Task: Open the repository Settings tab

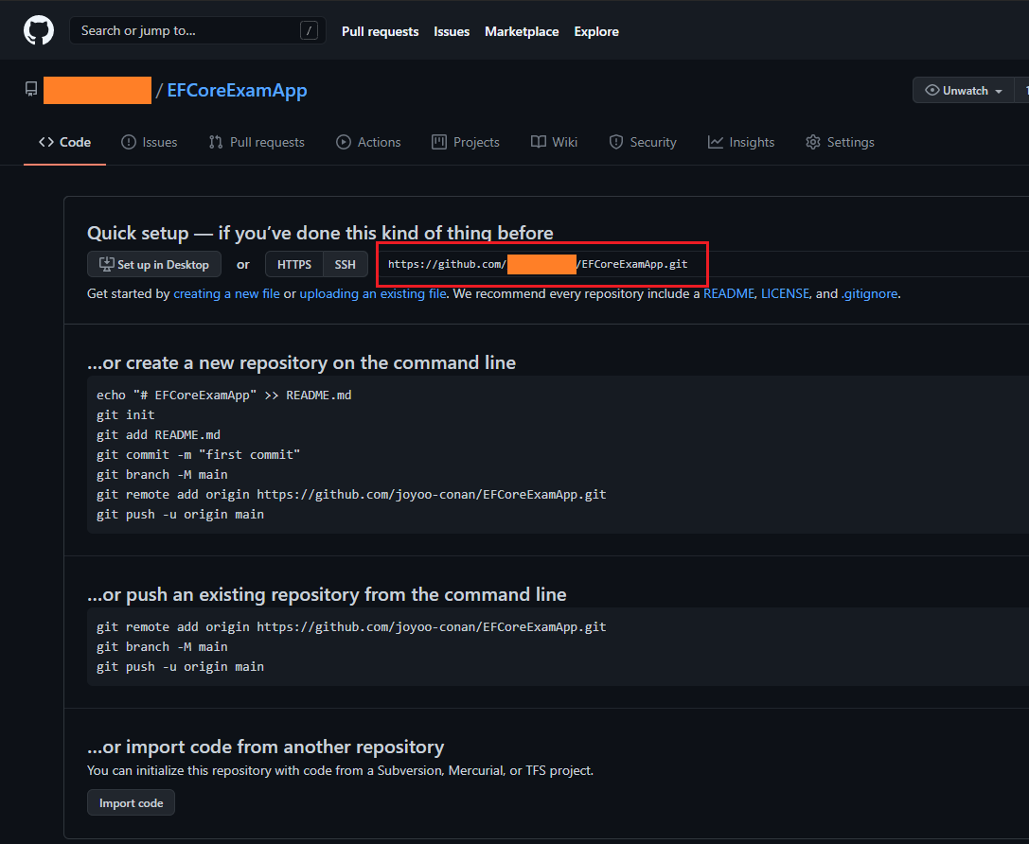Action: [x=840, y=142]
